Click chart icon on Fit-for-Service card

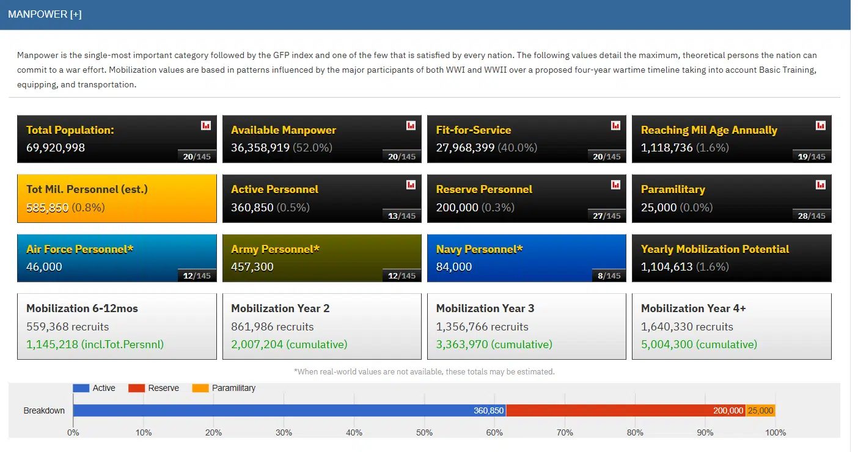point(615,125)
